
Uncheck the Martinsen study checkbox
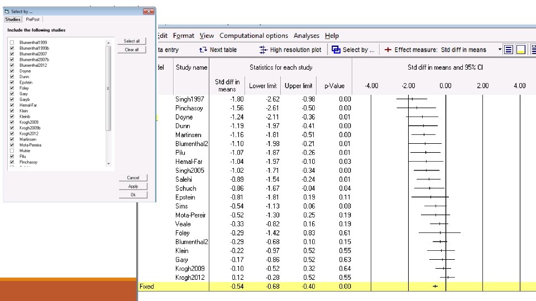tap(12, 139)
